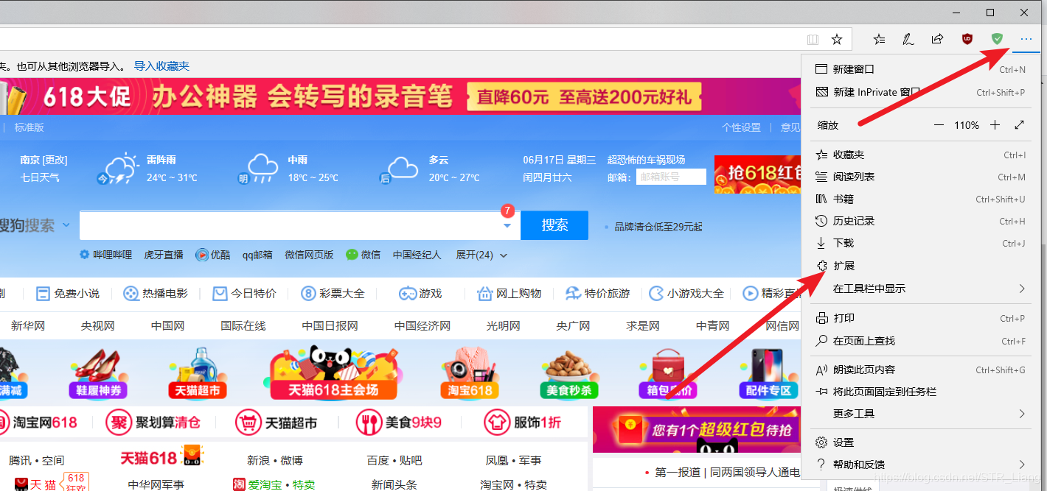The height and width of the screenshot is (491, 1047).
Task: Click the 网上购物 category icon link
Action: (x=509, y=294)
